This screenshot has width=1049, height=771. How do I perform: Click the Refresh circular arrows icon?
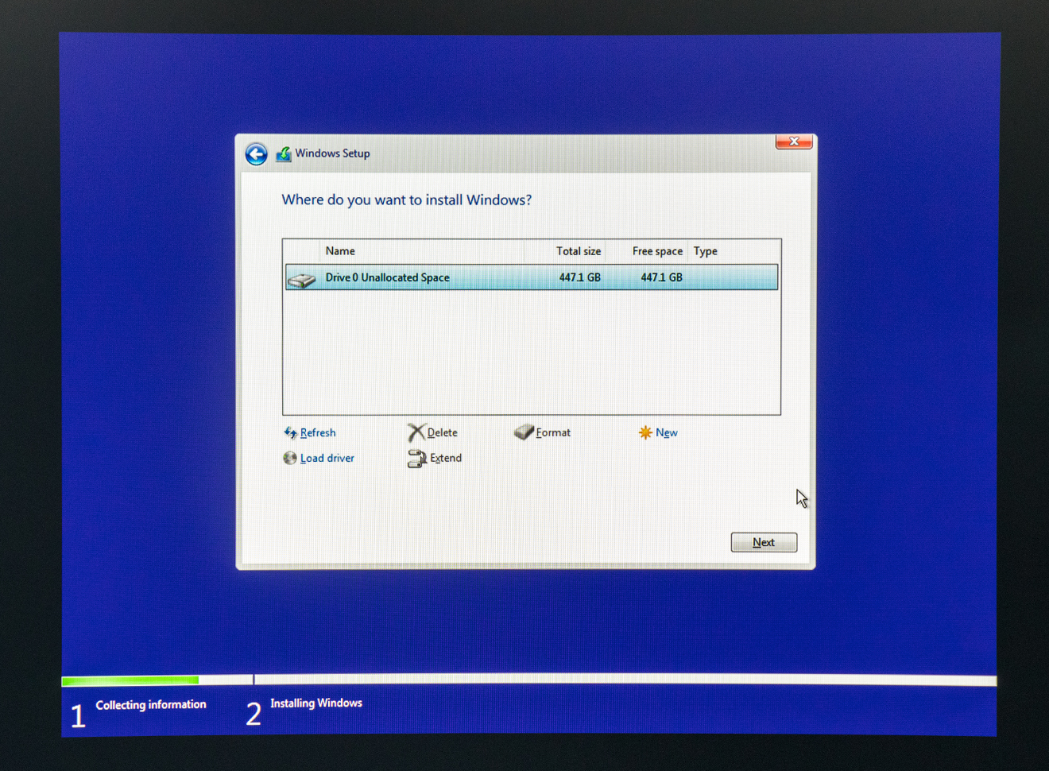(x=291, y=432)
